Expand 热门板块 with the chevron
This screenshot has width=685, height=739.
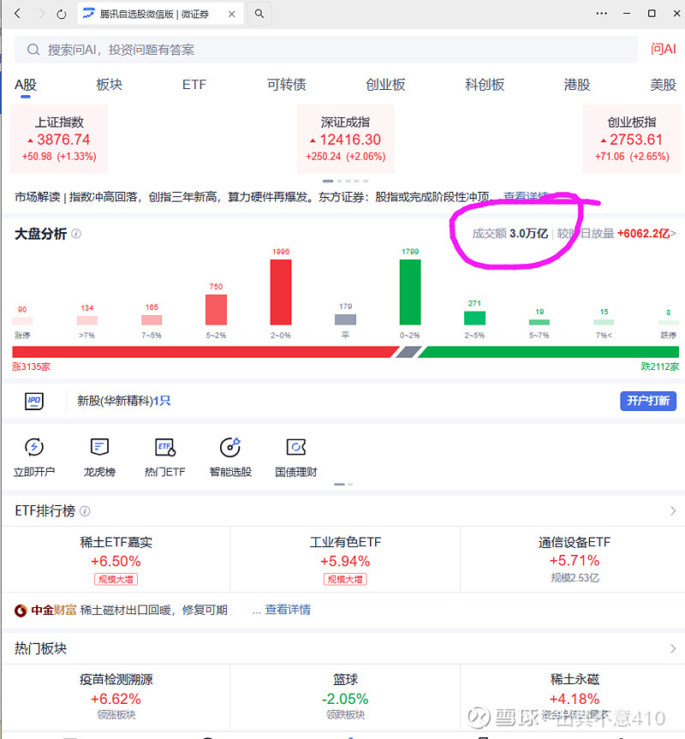pyautogui.click(x=673, y=648)
